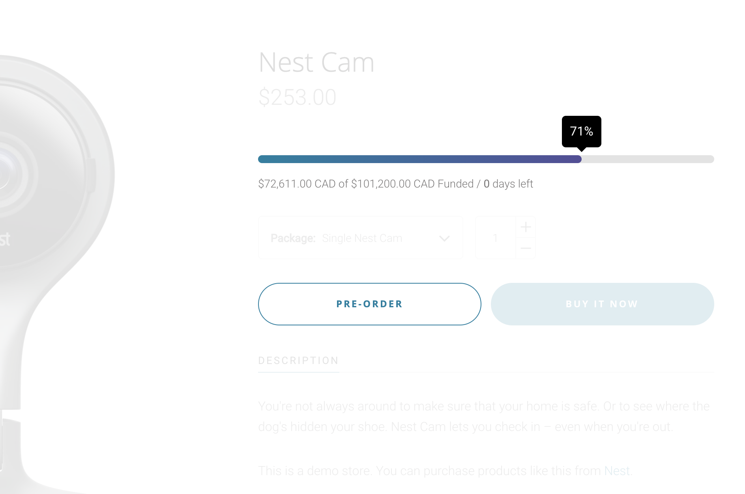745x494 pixels.
Task: Click the This is a demo store sentence
Action: [x=445, y=471]
